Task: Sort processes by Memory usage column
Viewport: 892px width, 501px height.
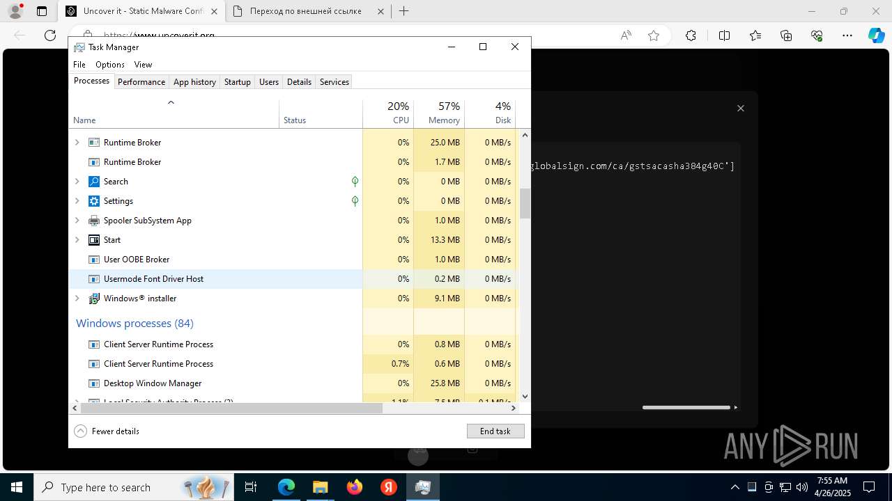Action: tap(439, 114)
